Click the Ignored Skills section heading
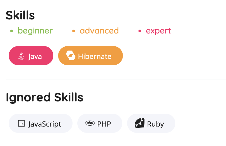This screenshot has height=146, width=226. click(44, 97)
